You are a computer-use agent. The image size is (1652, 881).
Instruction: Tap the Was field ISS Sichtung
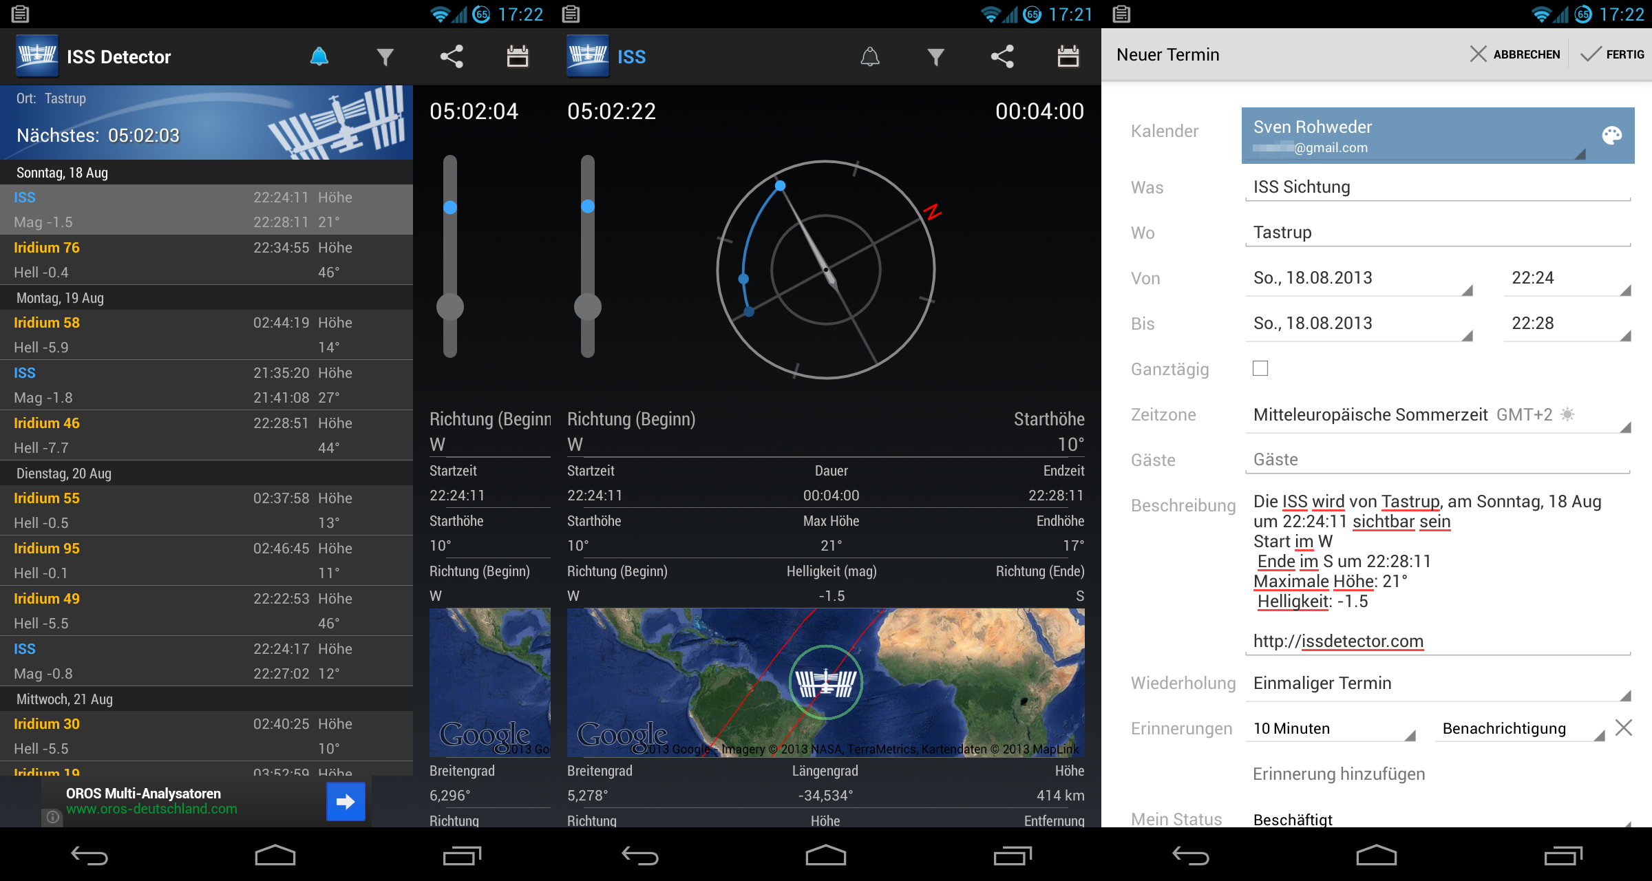point(1438,187)
